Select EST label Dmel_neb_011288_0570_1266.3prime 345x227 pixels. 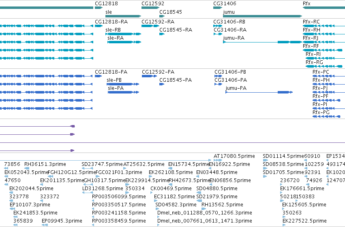pos(204,213)
